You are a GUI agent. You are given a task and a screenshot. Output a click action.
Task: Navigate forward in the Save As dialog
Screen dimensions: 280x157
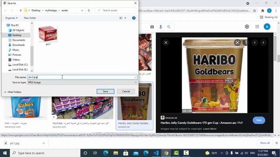[12, 10]
